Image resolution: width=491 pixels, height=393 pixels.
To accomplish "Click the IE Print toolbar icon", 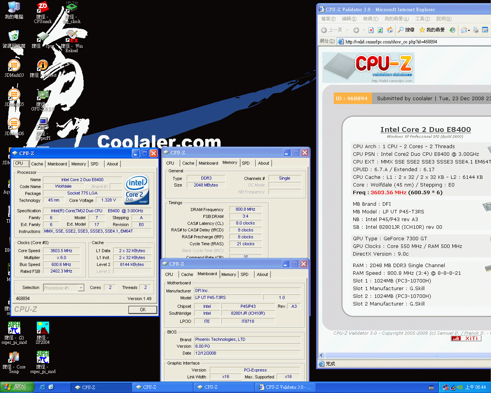I will [x=476, y=30].
